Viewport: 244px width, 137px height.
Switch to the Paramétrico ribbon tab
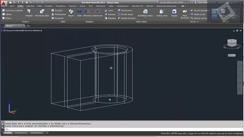tap(61, 6)
